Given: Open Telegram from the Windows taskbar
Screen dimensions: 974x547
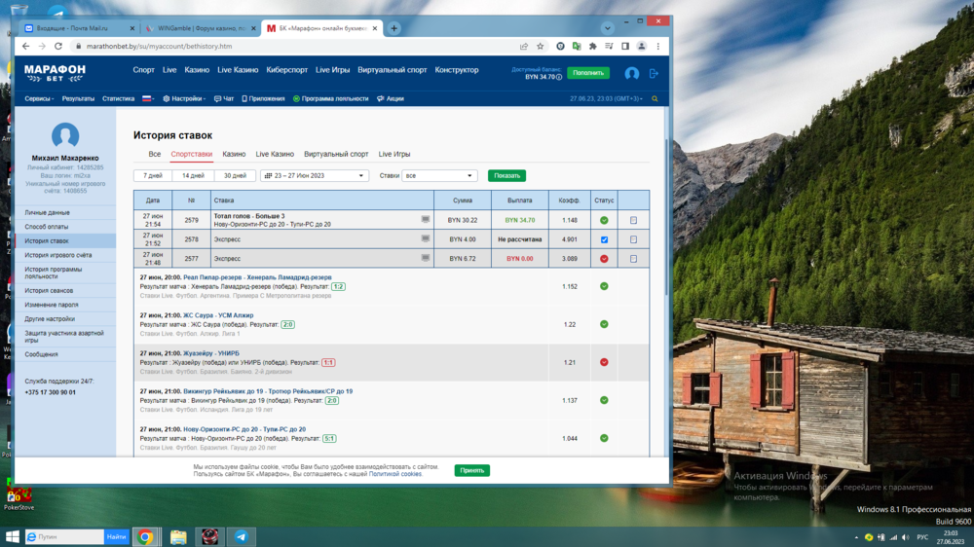Looking at the screenshot, I should 241,536.
